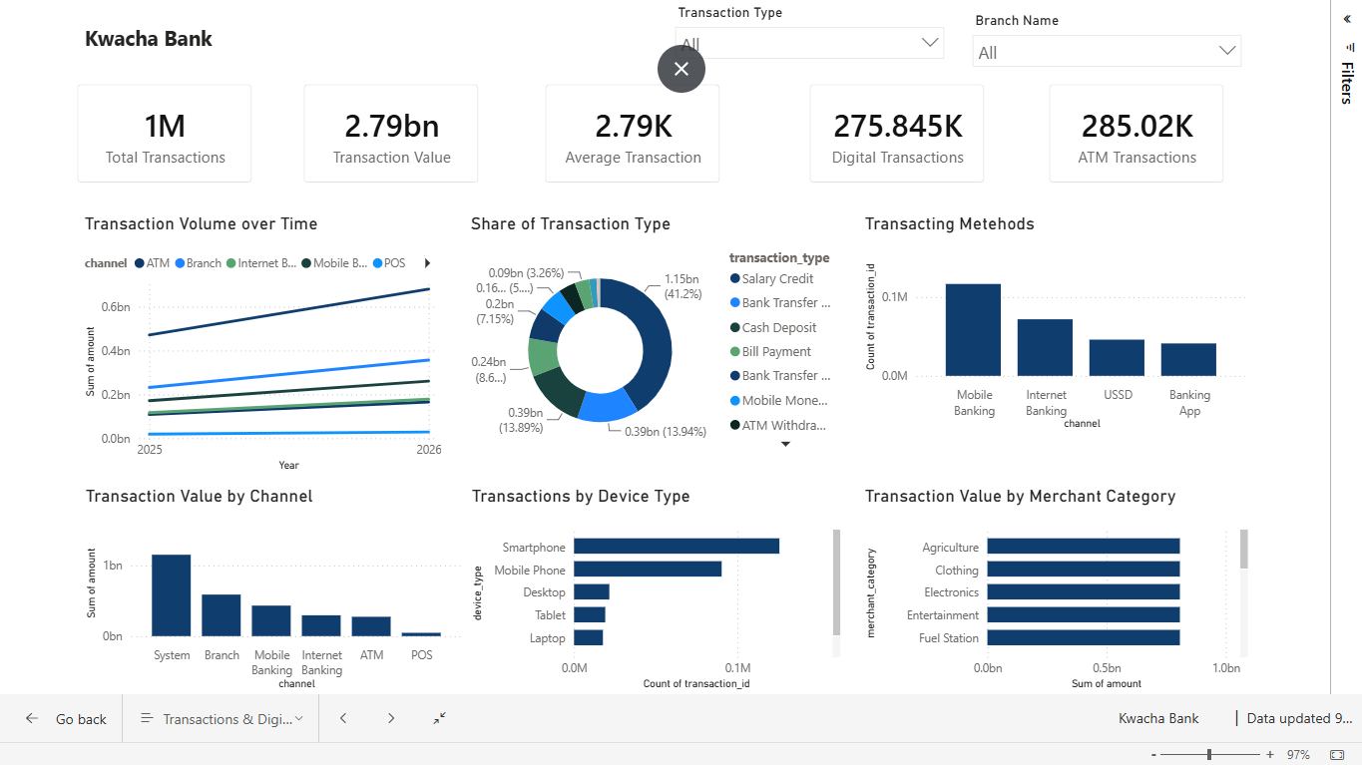Viewport: 1362px width, 765px height.
Task: Go to the previous report page chevron
Action: tap(343, 718)
